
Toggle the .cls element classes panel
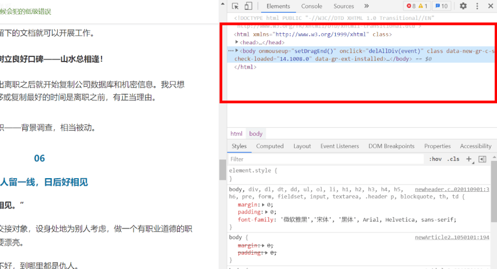pos(453,159)
